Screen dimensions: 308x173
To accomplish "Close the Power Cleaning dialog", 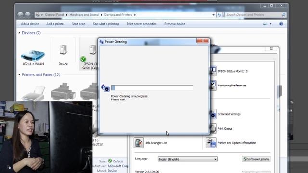I will 203,40.
